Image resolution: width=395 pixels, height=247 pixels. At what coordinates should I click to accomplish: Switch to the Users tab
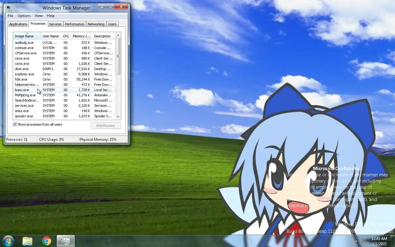[x=112, y=24]
